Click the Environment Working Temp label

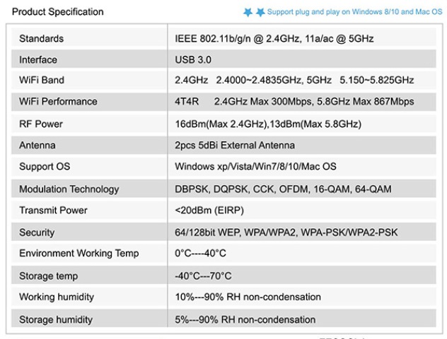79,254
